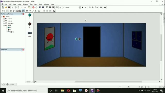165x93 pixels.
Task: Open the Arrange menu
Action: (26, 4)
